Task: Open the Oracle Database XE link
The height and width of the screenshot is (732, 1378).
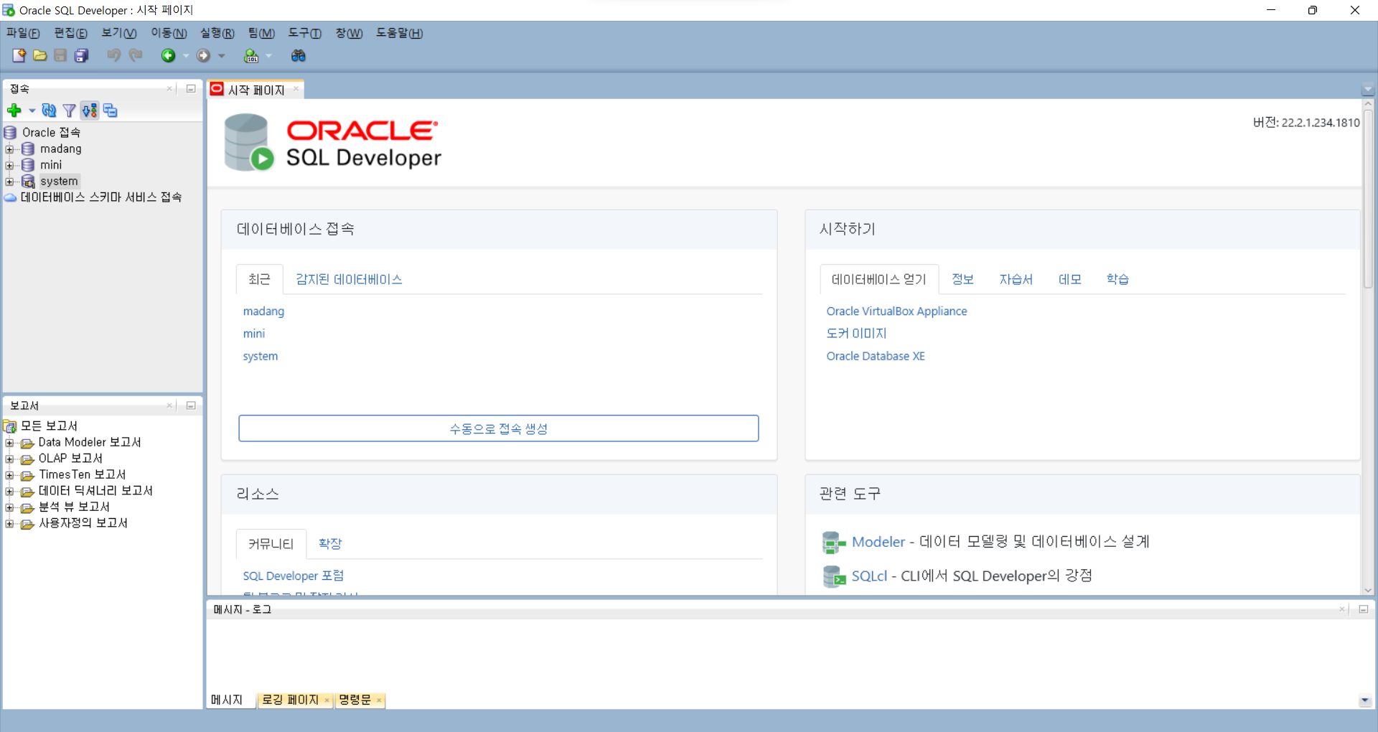Action: 876,356
